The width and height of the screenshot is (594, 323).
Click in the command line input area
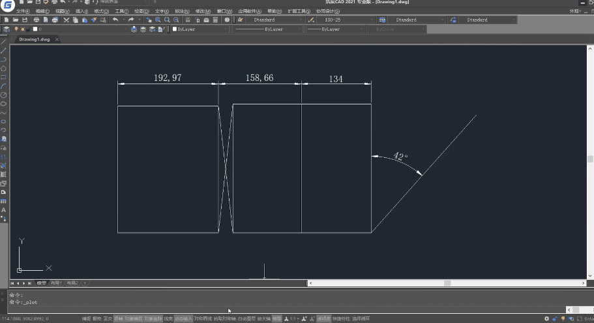(288, 309)
